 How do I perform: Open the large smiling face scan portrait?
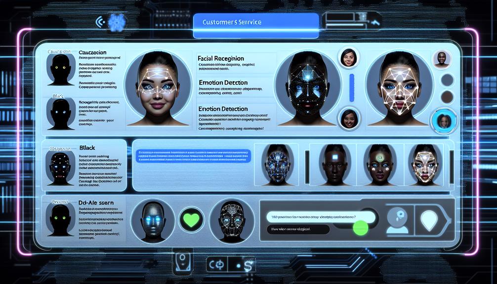click(x=158, y=88)
